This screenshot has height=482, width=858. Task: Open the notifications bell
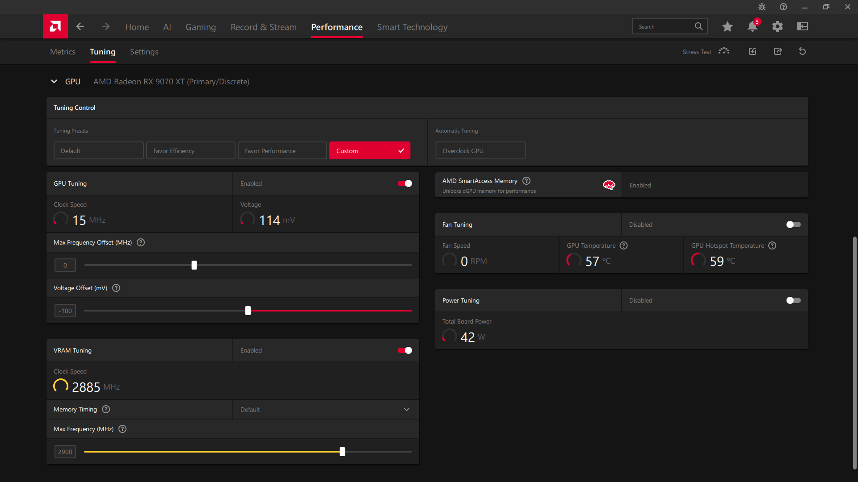click(x=752, y=27)
